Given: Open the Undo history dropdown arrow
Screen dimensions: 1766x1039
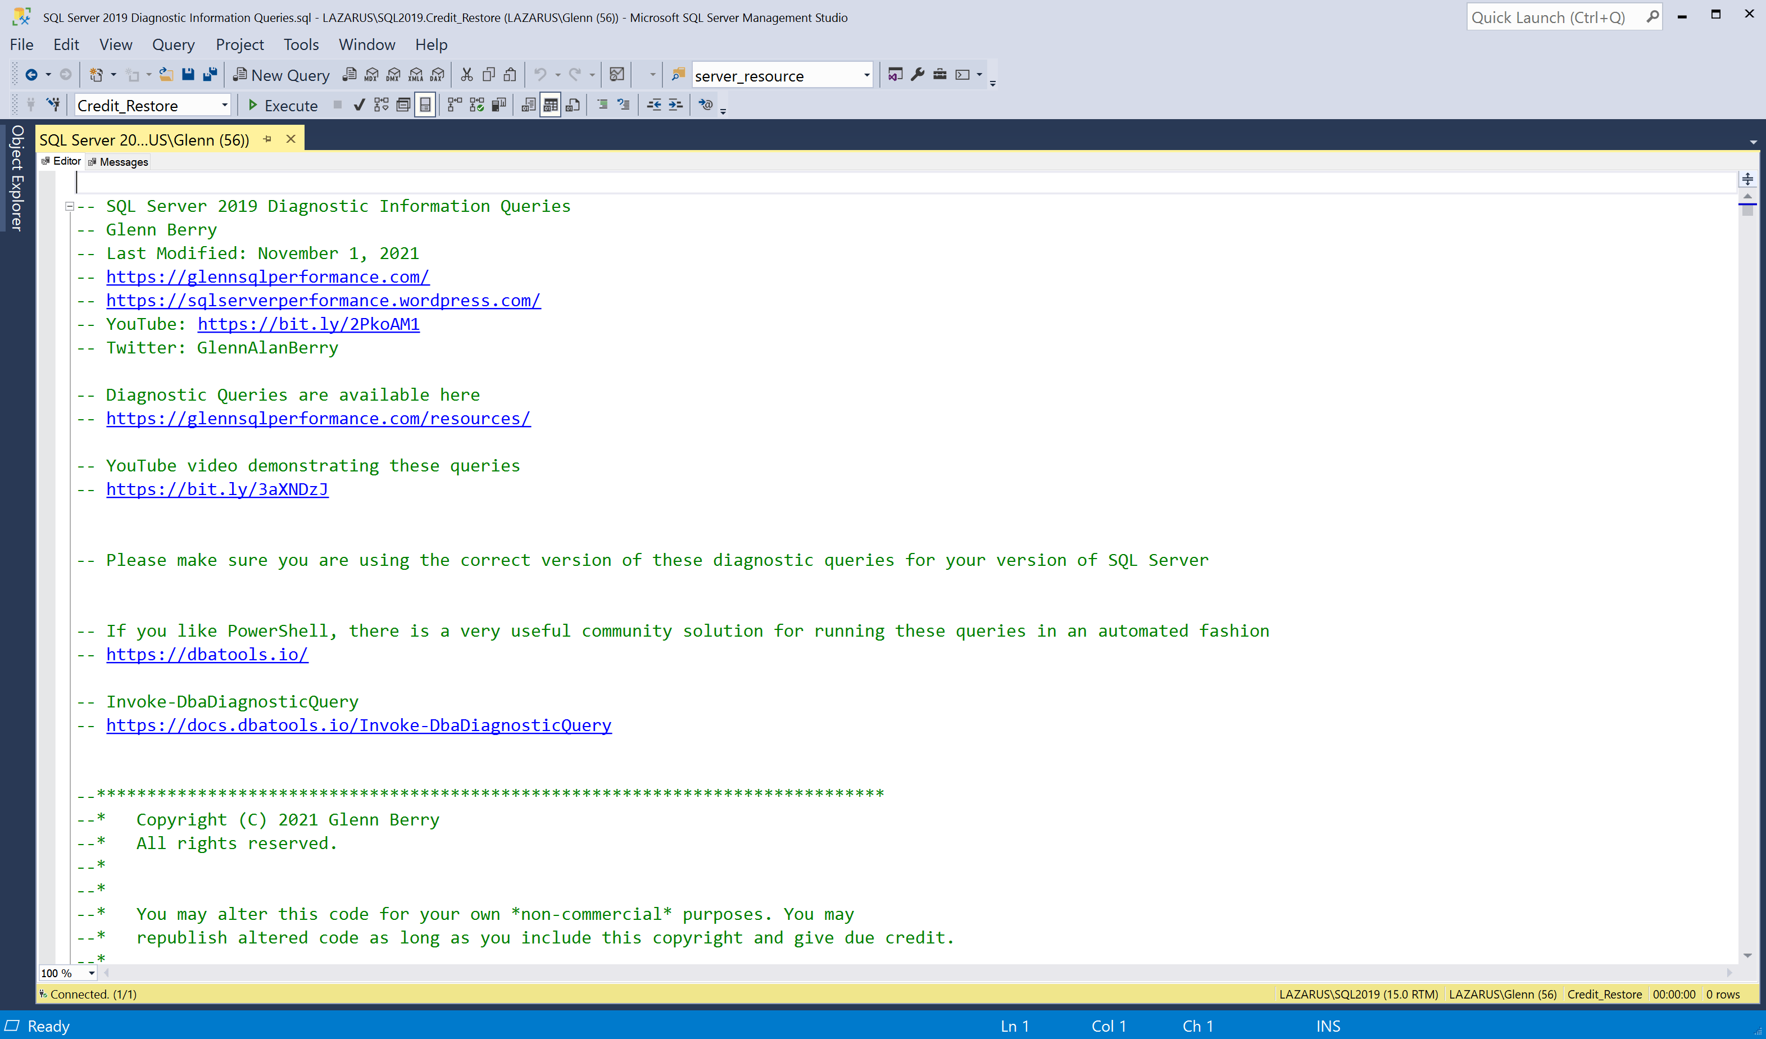Looking at the screenshot, I should [558, 75].
